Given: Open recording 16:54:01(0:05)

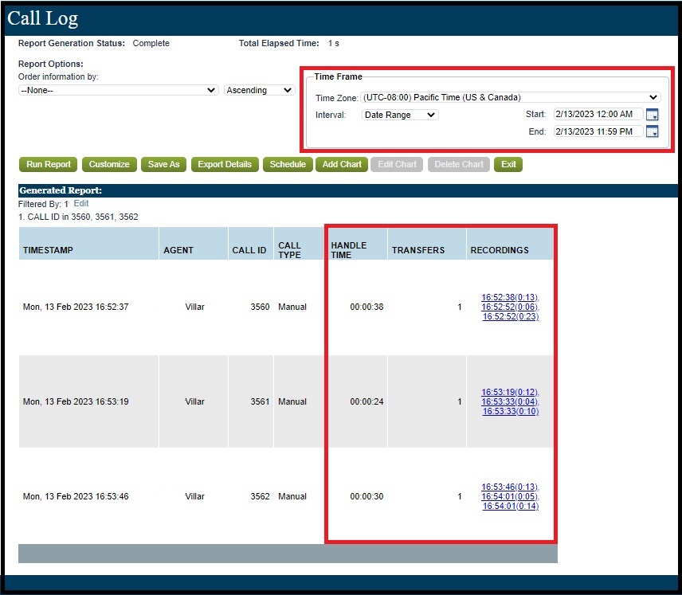Looking at the screenshot, I should [510, 497].
